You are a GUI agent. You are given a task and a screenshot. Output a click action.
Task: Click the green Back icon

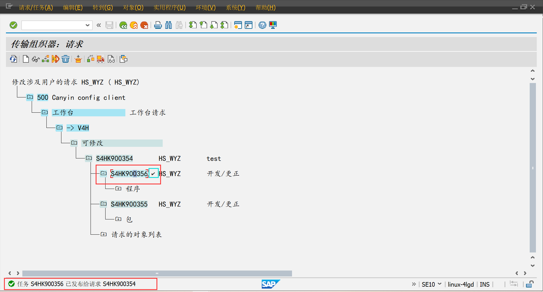[123, 25]
